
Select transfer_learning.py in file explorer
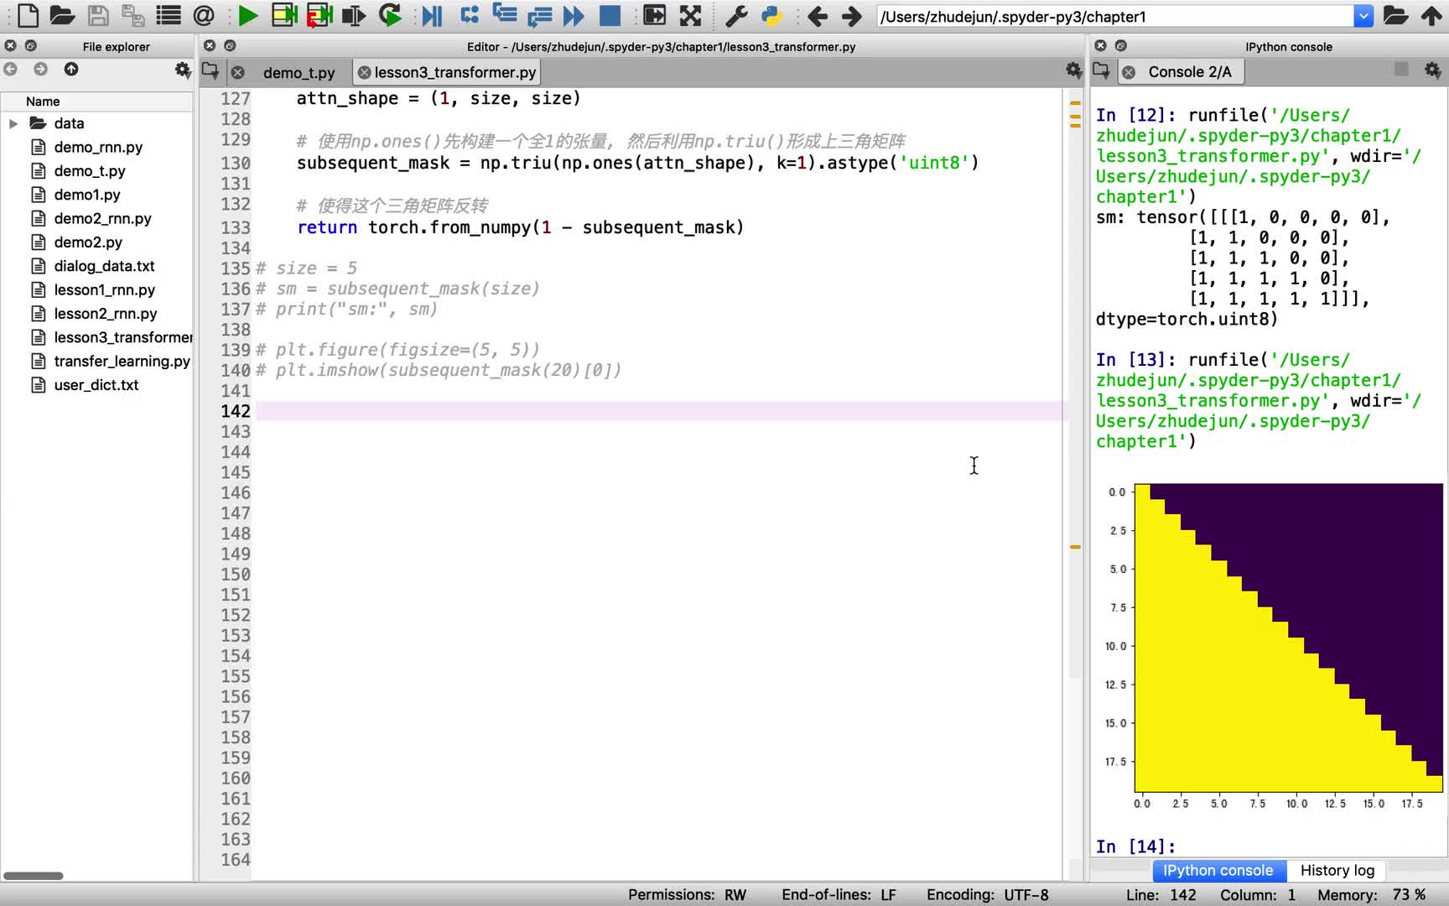pyautogui.click(x=122, y=361)
